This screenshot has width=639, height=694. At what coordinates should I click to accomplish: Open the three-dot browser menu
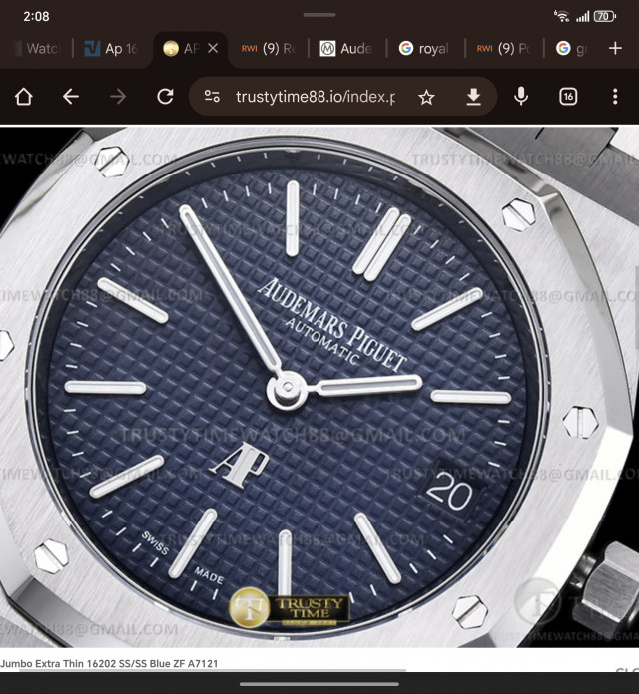point(615,96)
